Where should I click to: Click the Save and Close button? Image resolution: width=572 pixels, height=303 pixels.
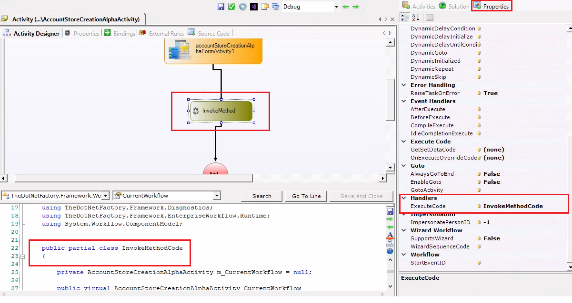361,196
